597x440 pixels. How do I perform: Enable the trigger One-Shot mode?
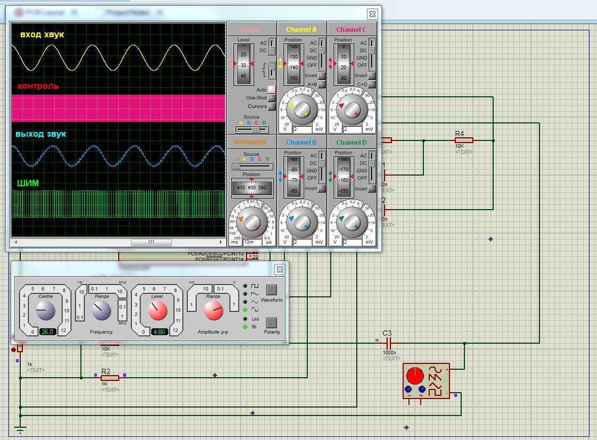point(272,98)
